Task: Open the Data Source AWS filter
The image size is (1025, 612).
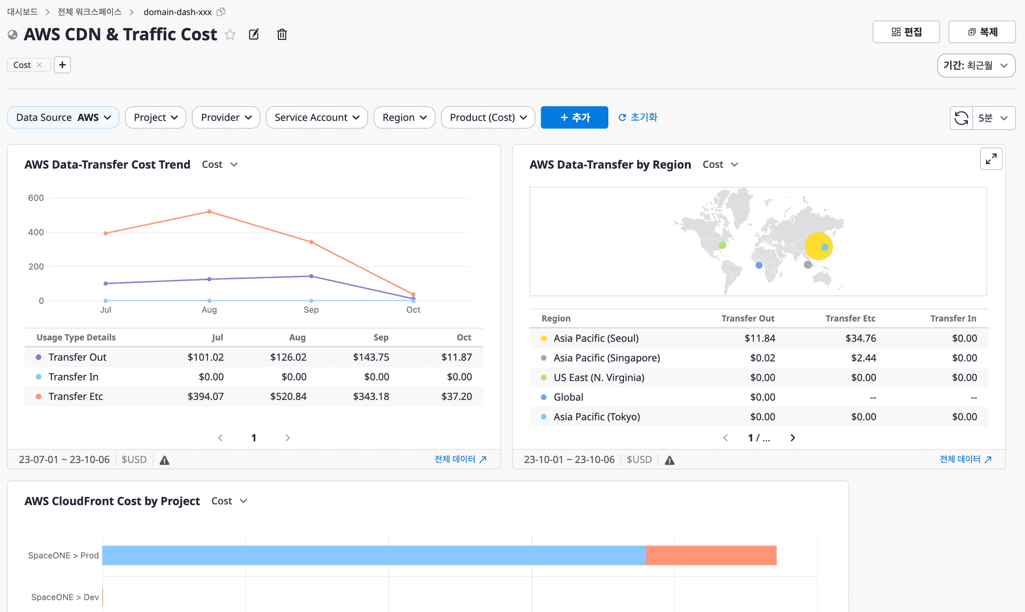Action: (x=63, y=117)
